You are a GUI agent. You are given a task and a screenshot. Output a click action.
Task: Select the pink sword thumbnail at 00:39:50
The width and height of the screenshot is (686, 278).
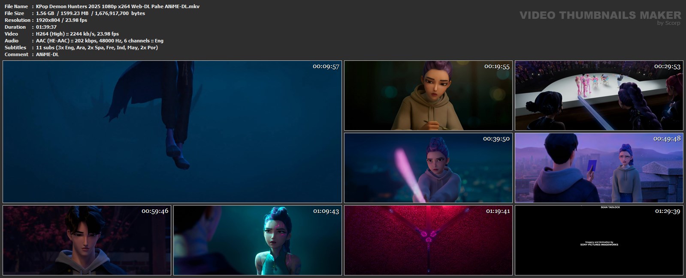pos(428,168)
